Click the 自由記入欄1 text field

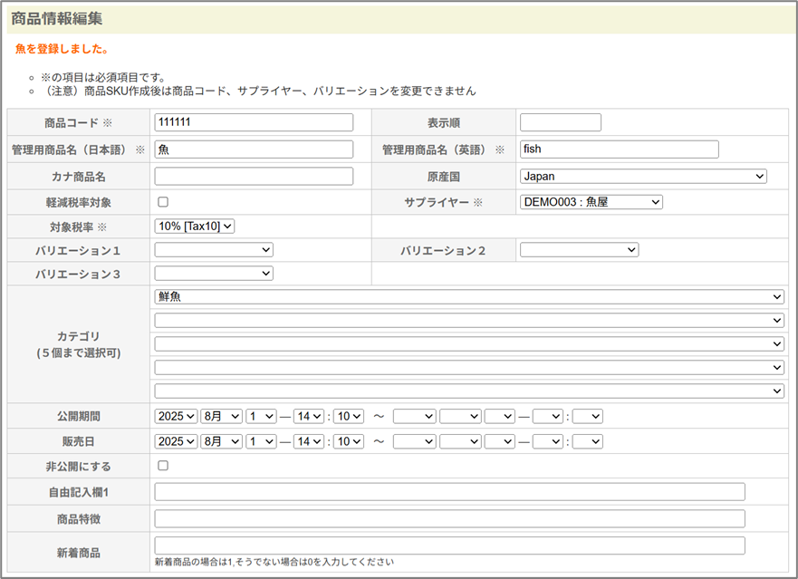[x=449, y=492]
